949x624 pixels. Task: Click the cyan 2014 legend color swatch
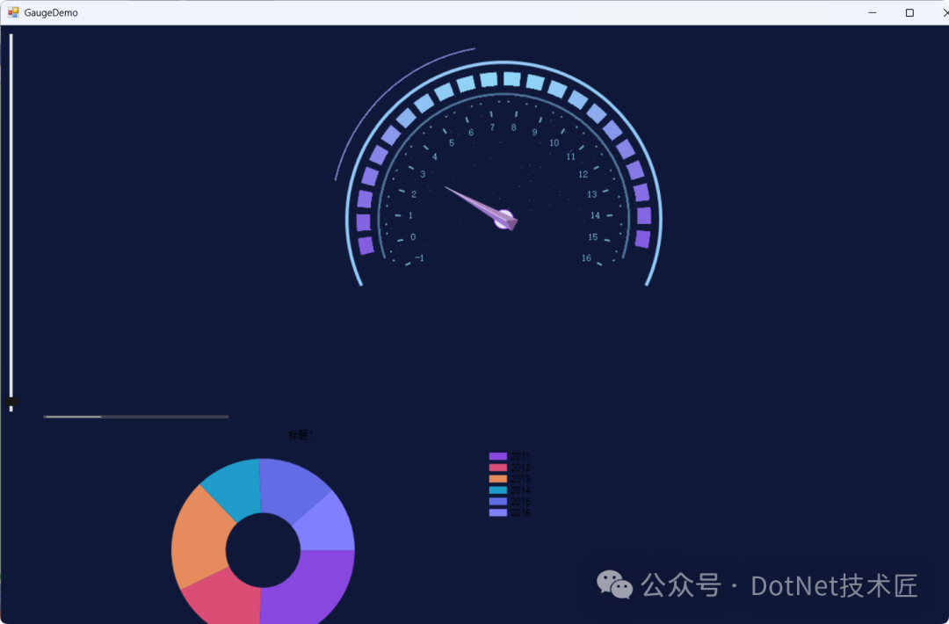tap(497, 490)
